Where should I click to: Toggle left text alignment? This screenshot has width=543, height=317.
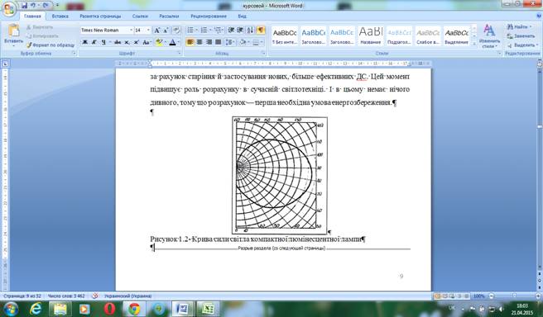coord(190,42)
